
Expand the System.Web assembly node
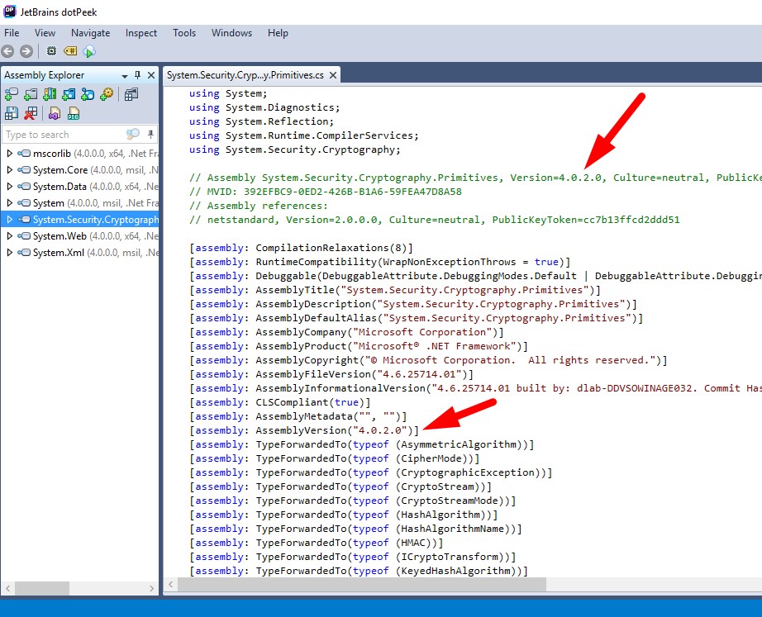pyautogui.click(x=9, y=236)
